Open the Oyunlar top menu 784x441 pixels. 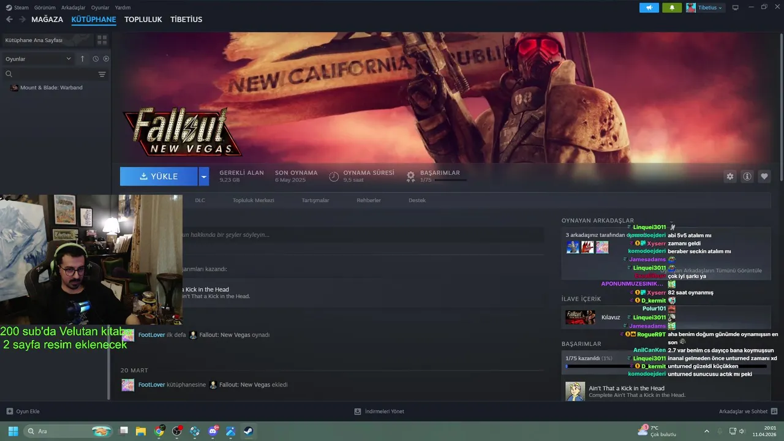100,7
